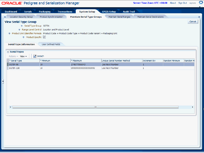Click the help icon beside Serial Type Group

pyautogui.click(x=22, y=26)
